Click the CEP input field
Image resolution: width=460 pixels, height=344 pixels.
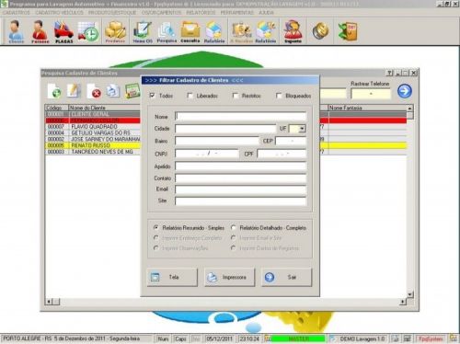291,141
